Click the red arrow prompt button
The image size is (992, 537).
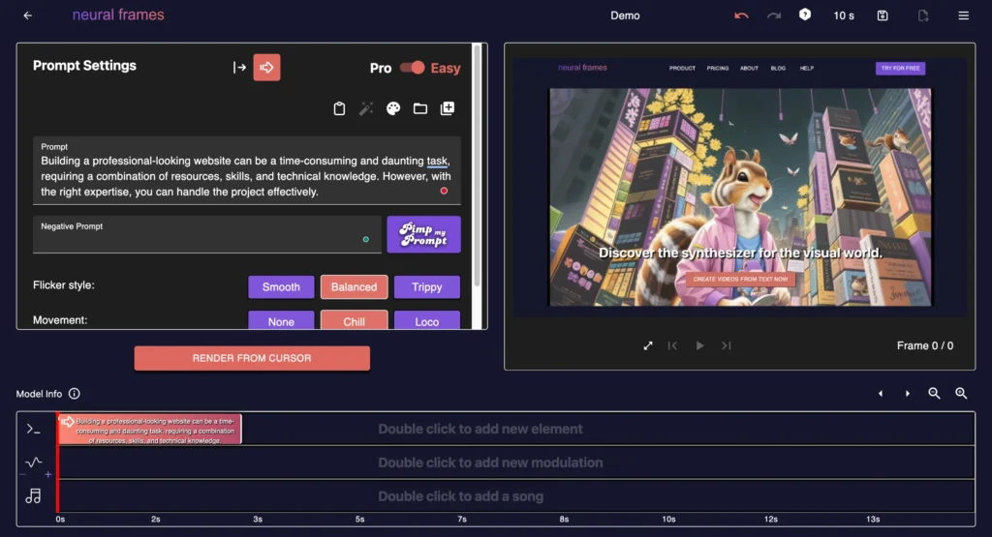pyautogui.click(x=267, y=67)
